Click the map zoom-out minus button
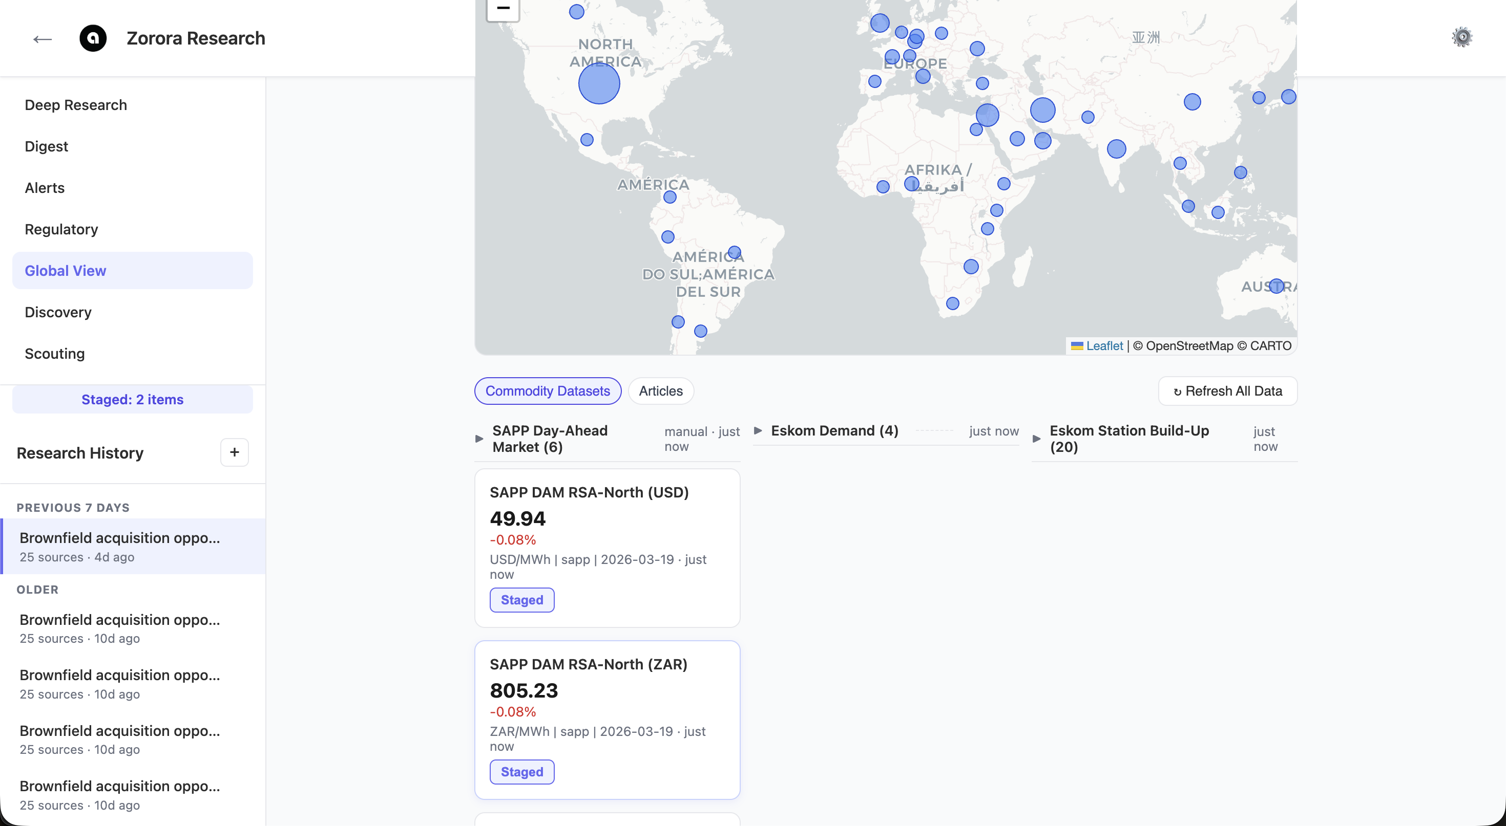This screenshot has width=1506, height=826. pyautogui.click(x=501, y=7)
